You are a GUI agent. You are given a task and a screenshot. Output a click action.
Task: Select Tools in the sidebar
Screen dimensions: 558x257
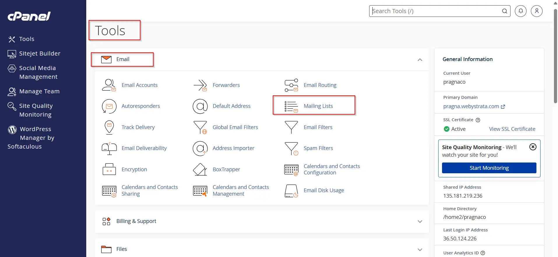point(21,39)
